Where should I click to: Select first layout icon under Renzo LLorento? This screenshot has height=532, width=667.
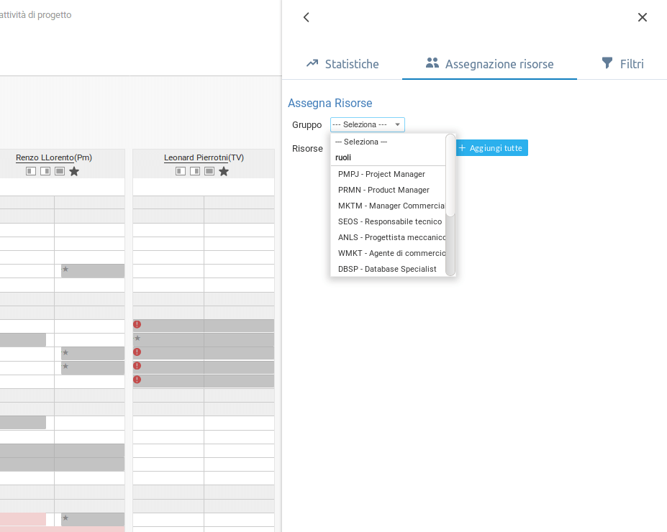pyautogui.click(x=31, y=171)
